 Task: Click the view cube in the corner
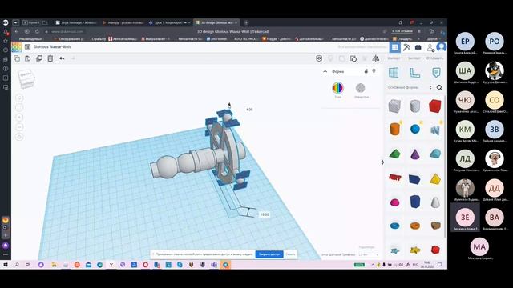(26, 78)
